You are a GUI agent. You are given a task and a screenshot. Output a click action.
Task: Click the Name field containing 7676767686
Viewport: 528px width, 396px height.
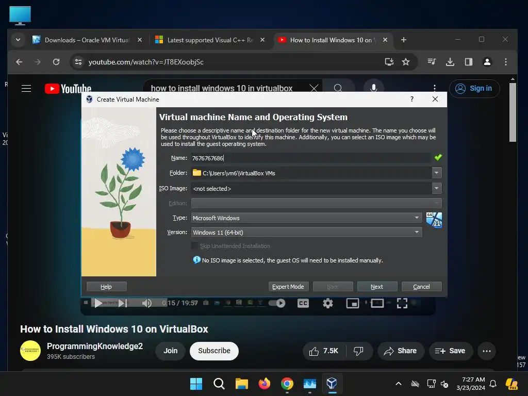tap(310, 158)
